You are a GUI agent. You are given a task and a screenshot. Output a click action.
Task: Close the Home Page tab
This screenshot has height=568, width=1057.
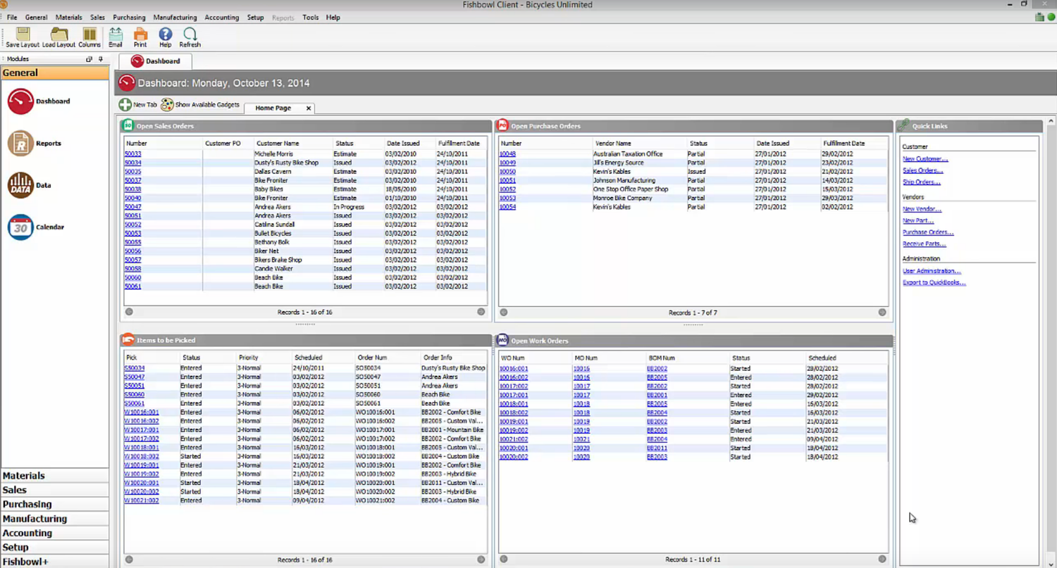coord(309,108)
